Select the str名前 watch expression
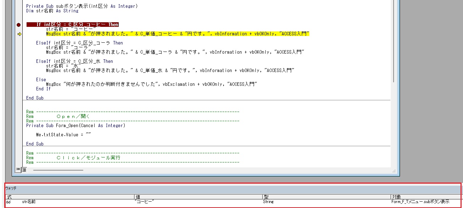The width and height of the screenshot is (463, 208). pos(29,202)
